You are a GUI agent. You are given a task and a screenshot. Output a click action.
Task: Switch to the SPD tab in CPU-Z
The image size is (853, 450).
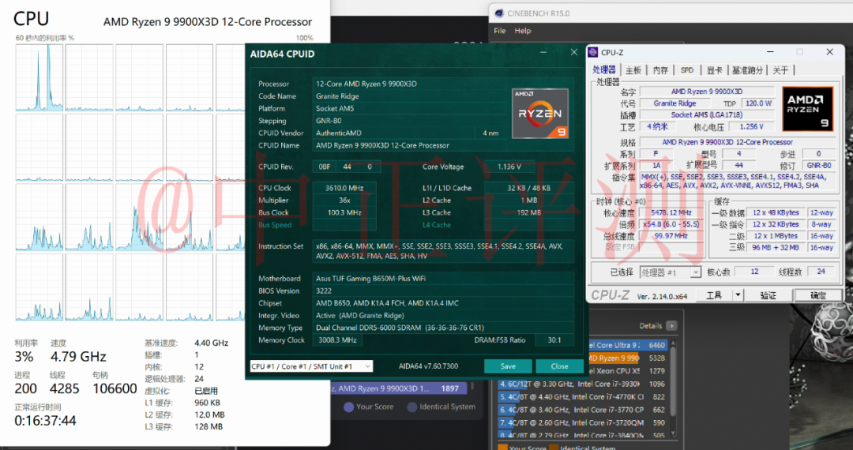click(x=687, y=70)
